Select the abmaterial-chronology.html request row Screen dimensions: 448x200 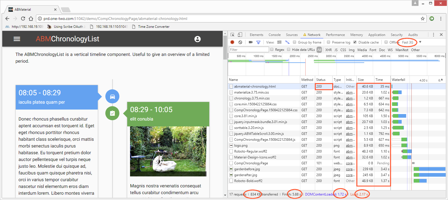[337, 87]
